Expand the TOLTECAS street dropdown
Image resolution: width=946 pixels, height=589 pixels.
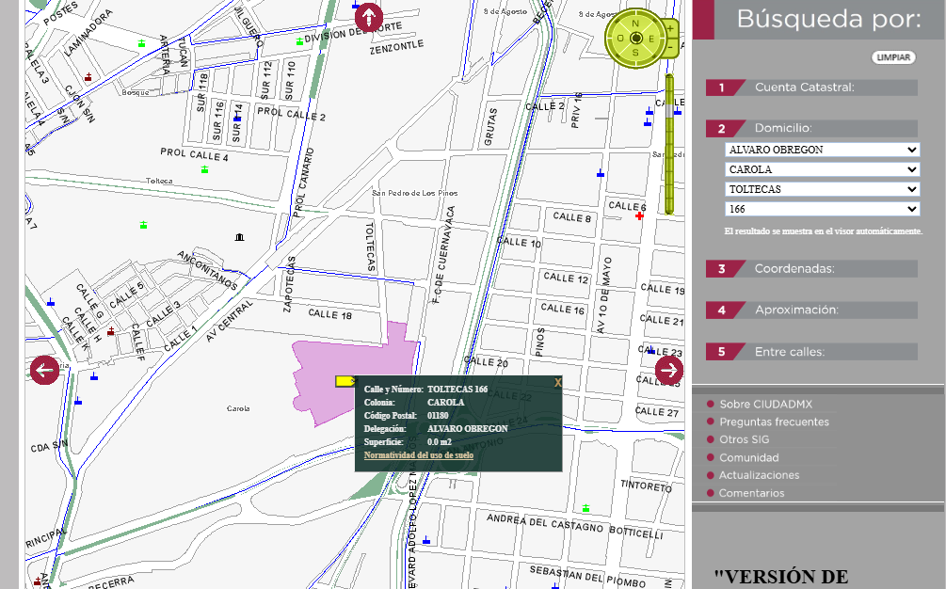822,189
